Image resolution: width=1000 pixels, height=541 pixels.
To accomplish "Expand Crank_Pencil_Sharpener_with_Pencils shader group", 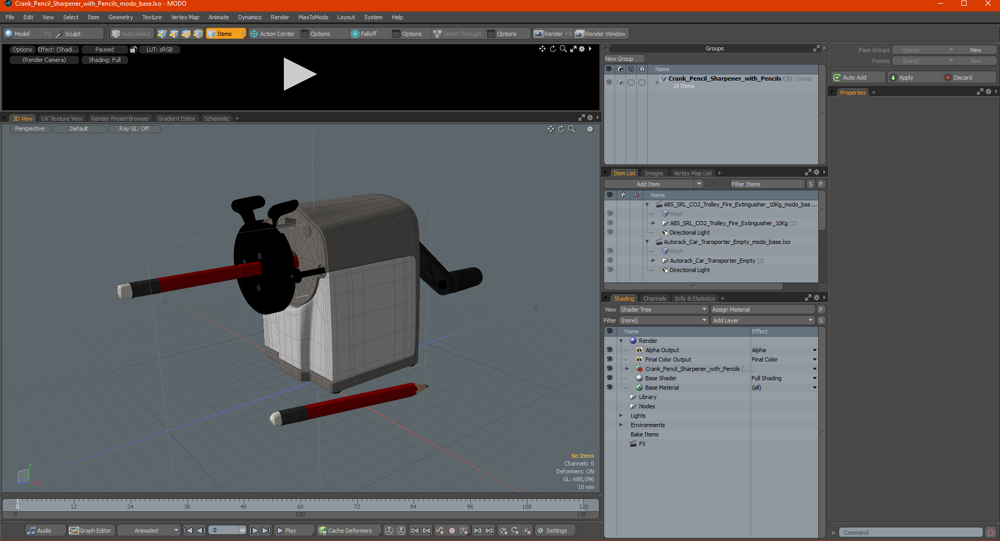I will [x=628, y=369].
